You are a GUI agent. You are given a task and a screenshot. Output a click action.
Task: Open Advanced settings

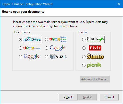pyautogui.click(x=95, y=79)
